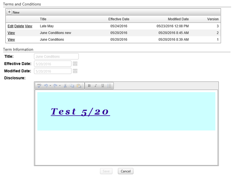Toggle underline formatting

[x=103, y=86]
